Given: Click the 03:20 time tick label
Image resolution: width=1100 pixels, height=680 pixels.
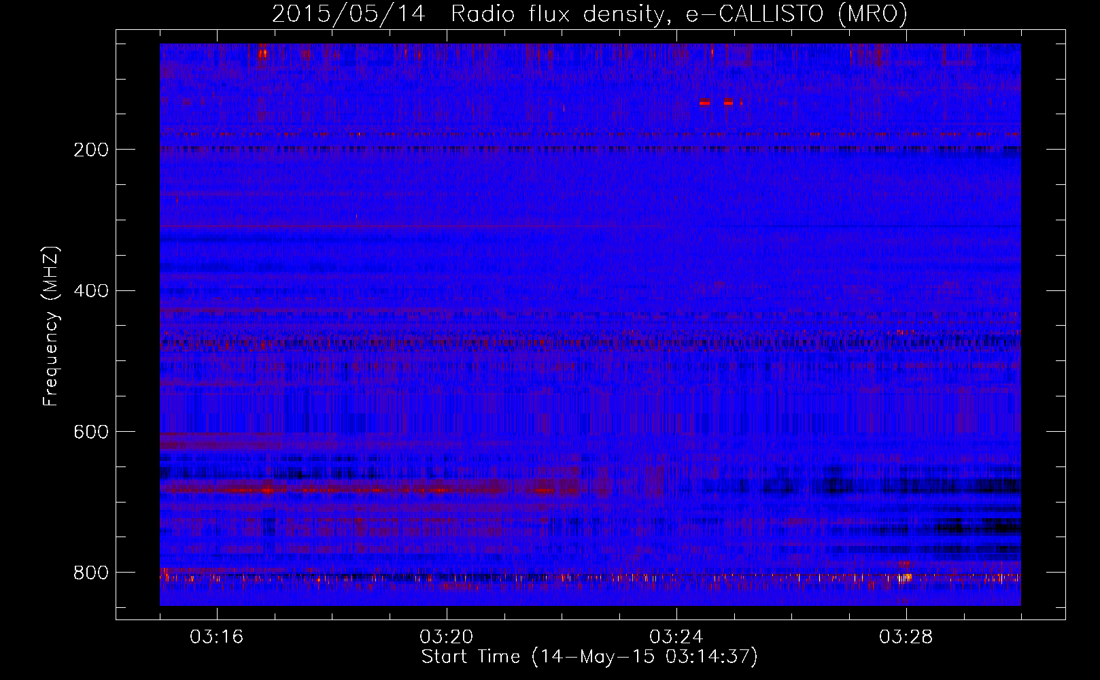Looking at the screenshot, I should click(x=446, y=637).
